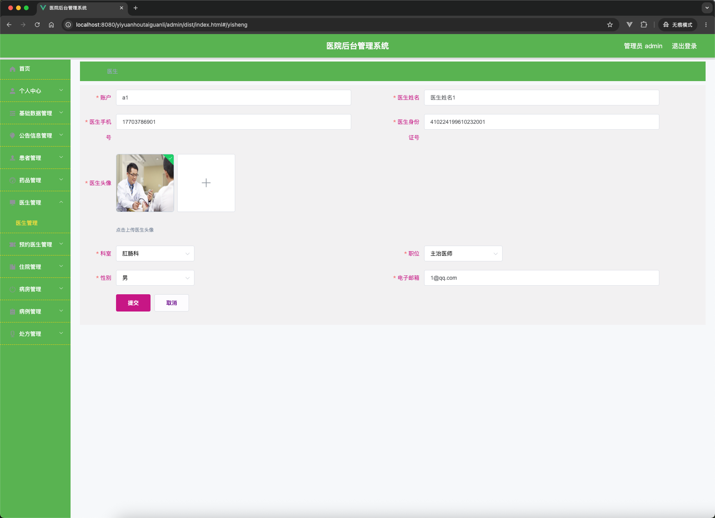Click the icon beside 基础数据管理
The width and height of the screenshot is (715, 518).
[13, 114]
